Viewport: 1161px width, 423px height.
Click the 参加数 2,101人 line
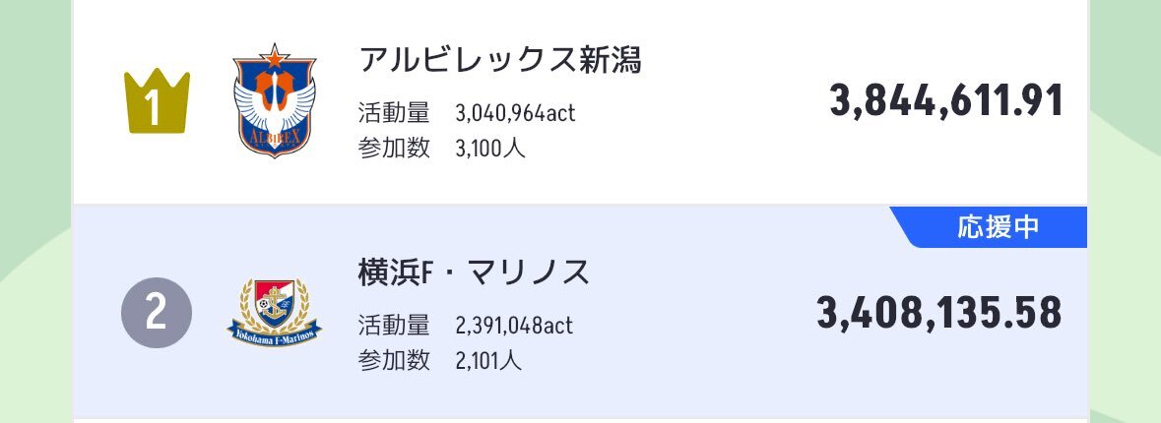coord(440,360)
